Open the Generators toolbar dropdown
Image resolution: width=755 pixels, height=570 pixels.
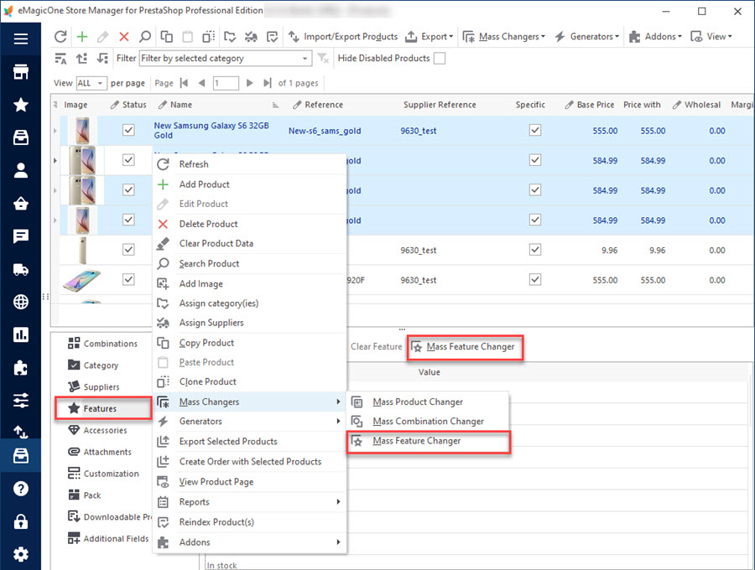tap(586, 37)
